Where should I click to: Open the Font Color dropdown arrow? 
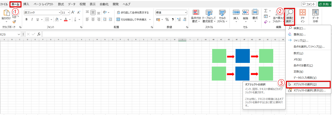tap(70, 19)
